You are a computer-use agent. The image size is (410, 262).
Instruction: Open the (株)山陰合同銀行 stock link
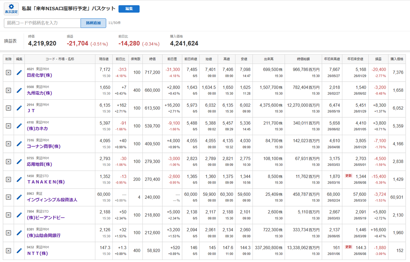(x=44, y=235)
